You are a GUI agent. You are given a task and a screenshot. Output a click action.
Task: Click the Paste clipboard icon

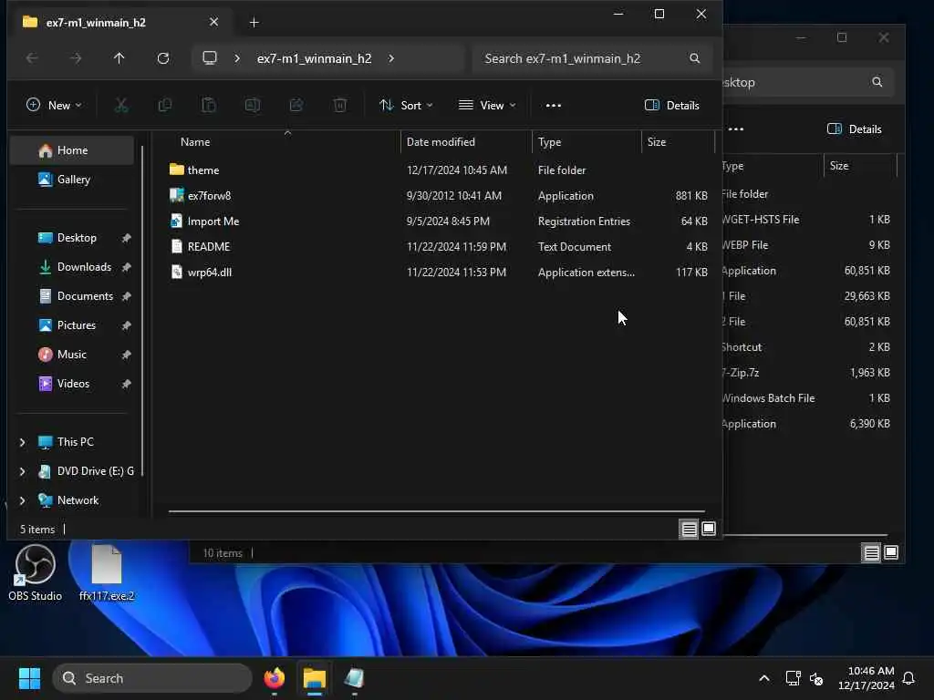(209, 106)
